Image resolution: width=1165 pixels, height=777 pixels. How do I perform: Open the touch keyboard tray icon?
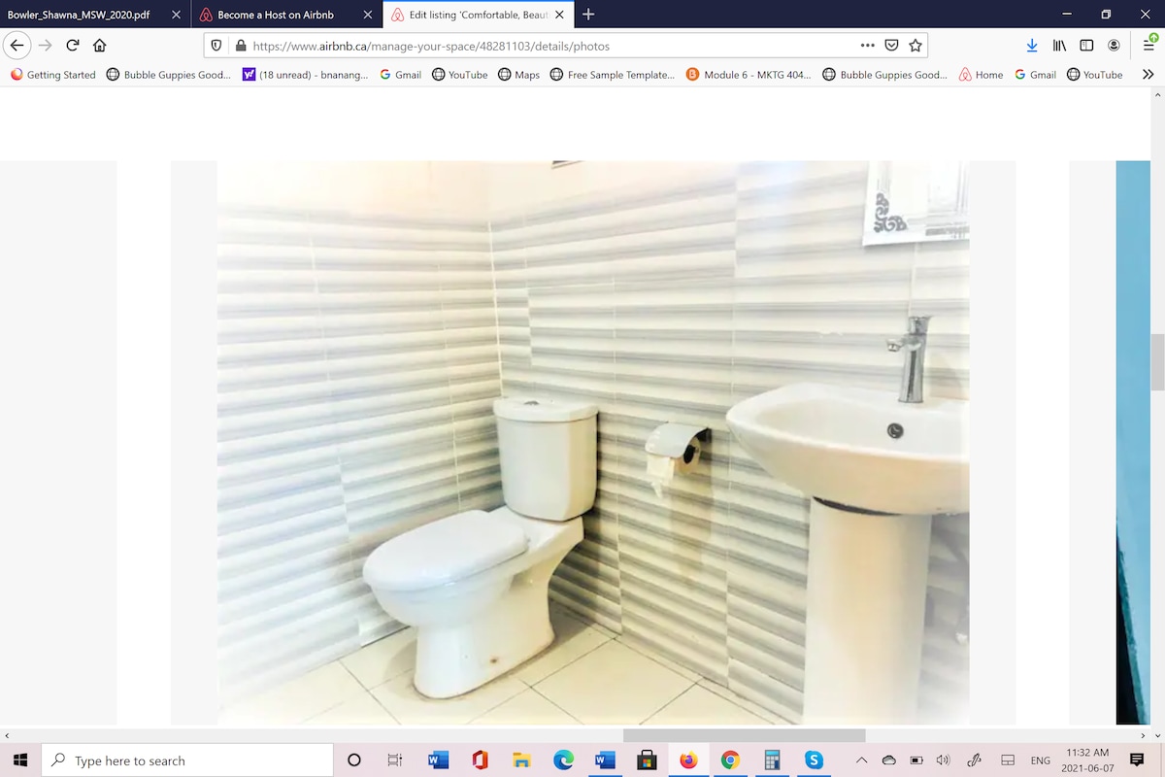click(1008, 760)
